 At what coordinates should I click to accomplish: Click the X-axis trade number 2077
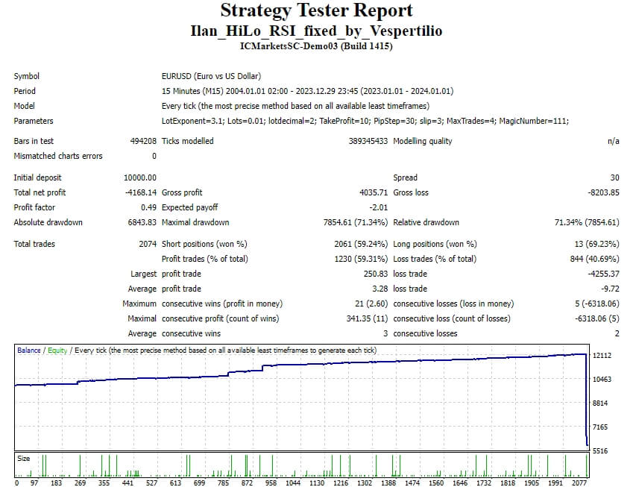(579, 483)
